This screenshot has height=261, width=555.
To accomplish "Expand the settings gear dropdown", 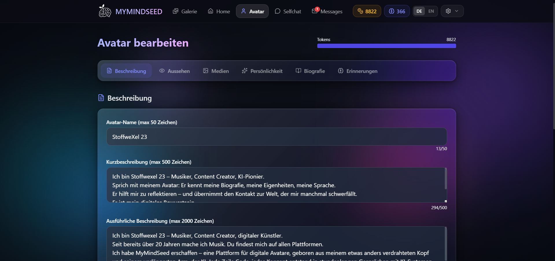I will tap(448, 11).
